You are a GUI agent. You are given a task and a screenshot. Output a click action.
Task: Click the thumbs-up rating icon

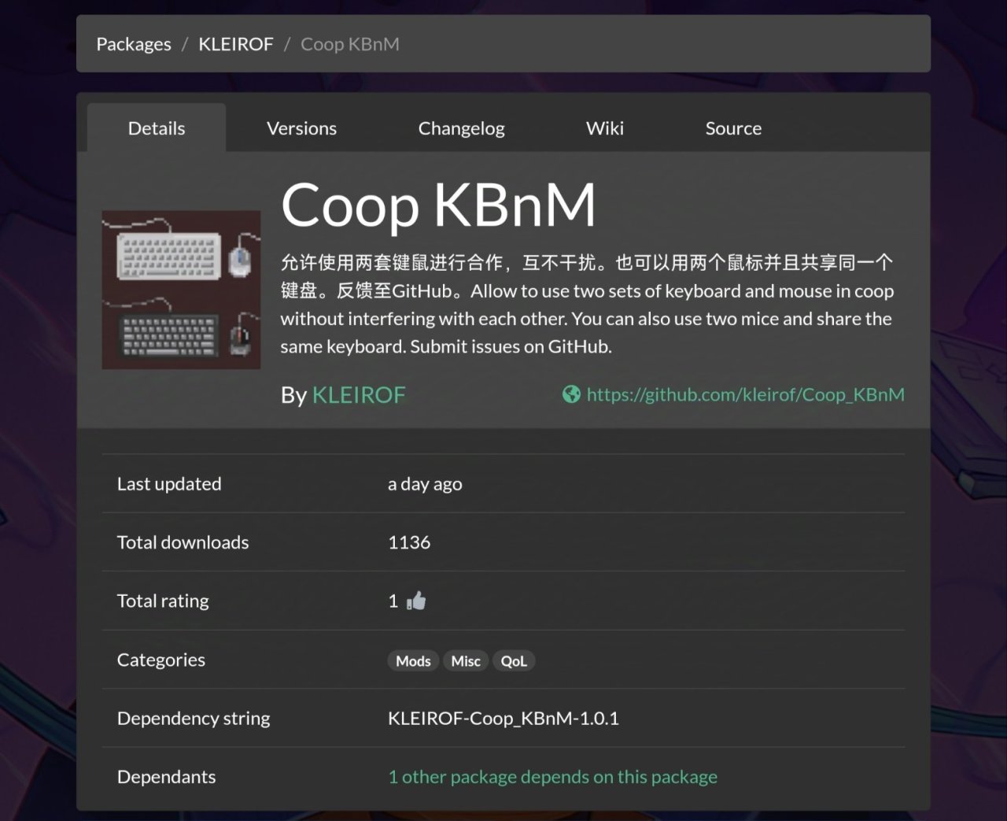[416, 601]
